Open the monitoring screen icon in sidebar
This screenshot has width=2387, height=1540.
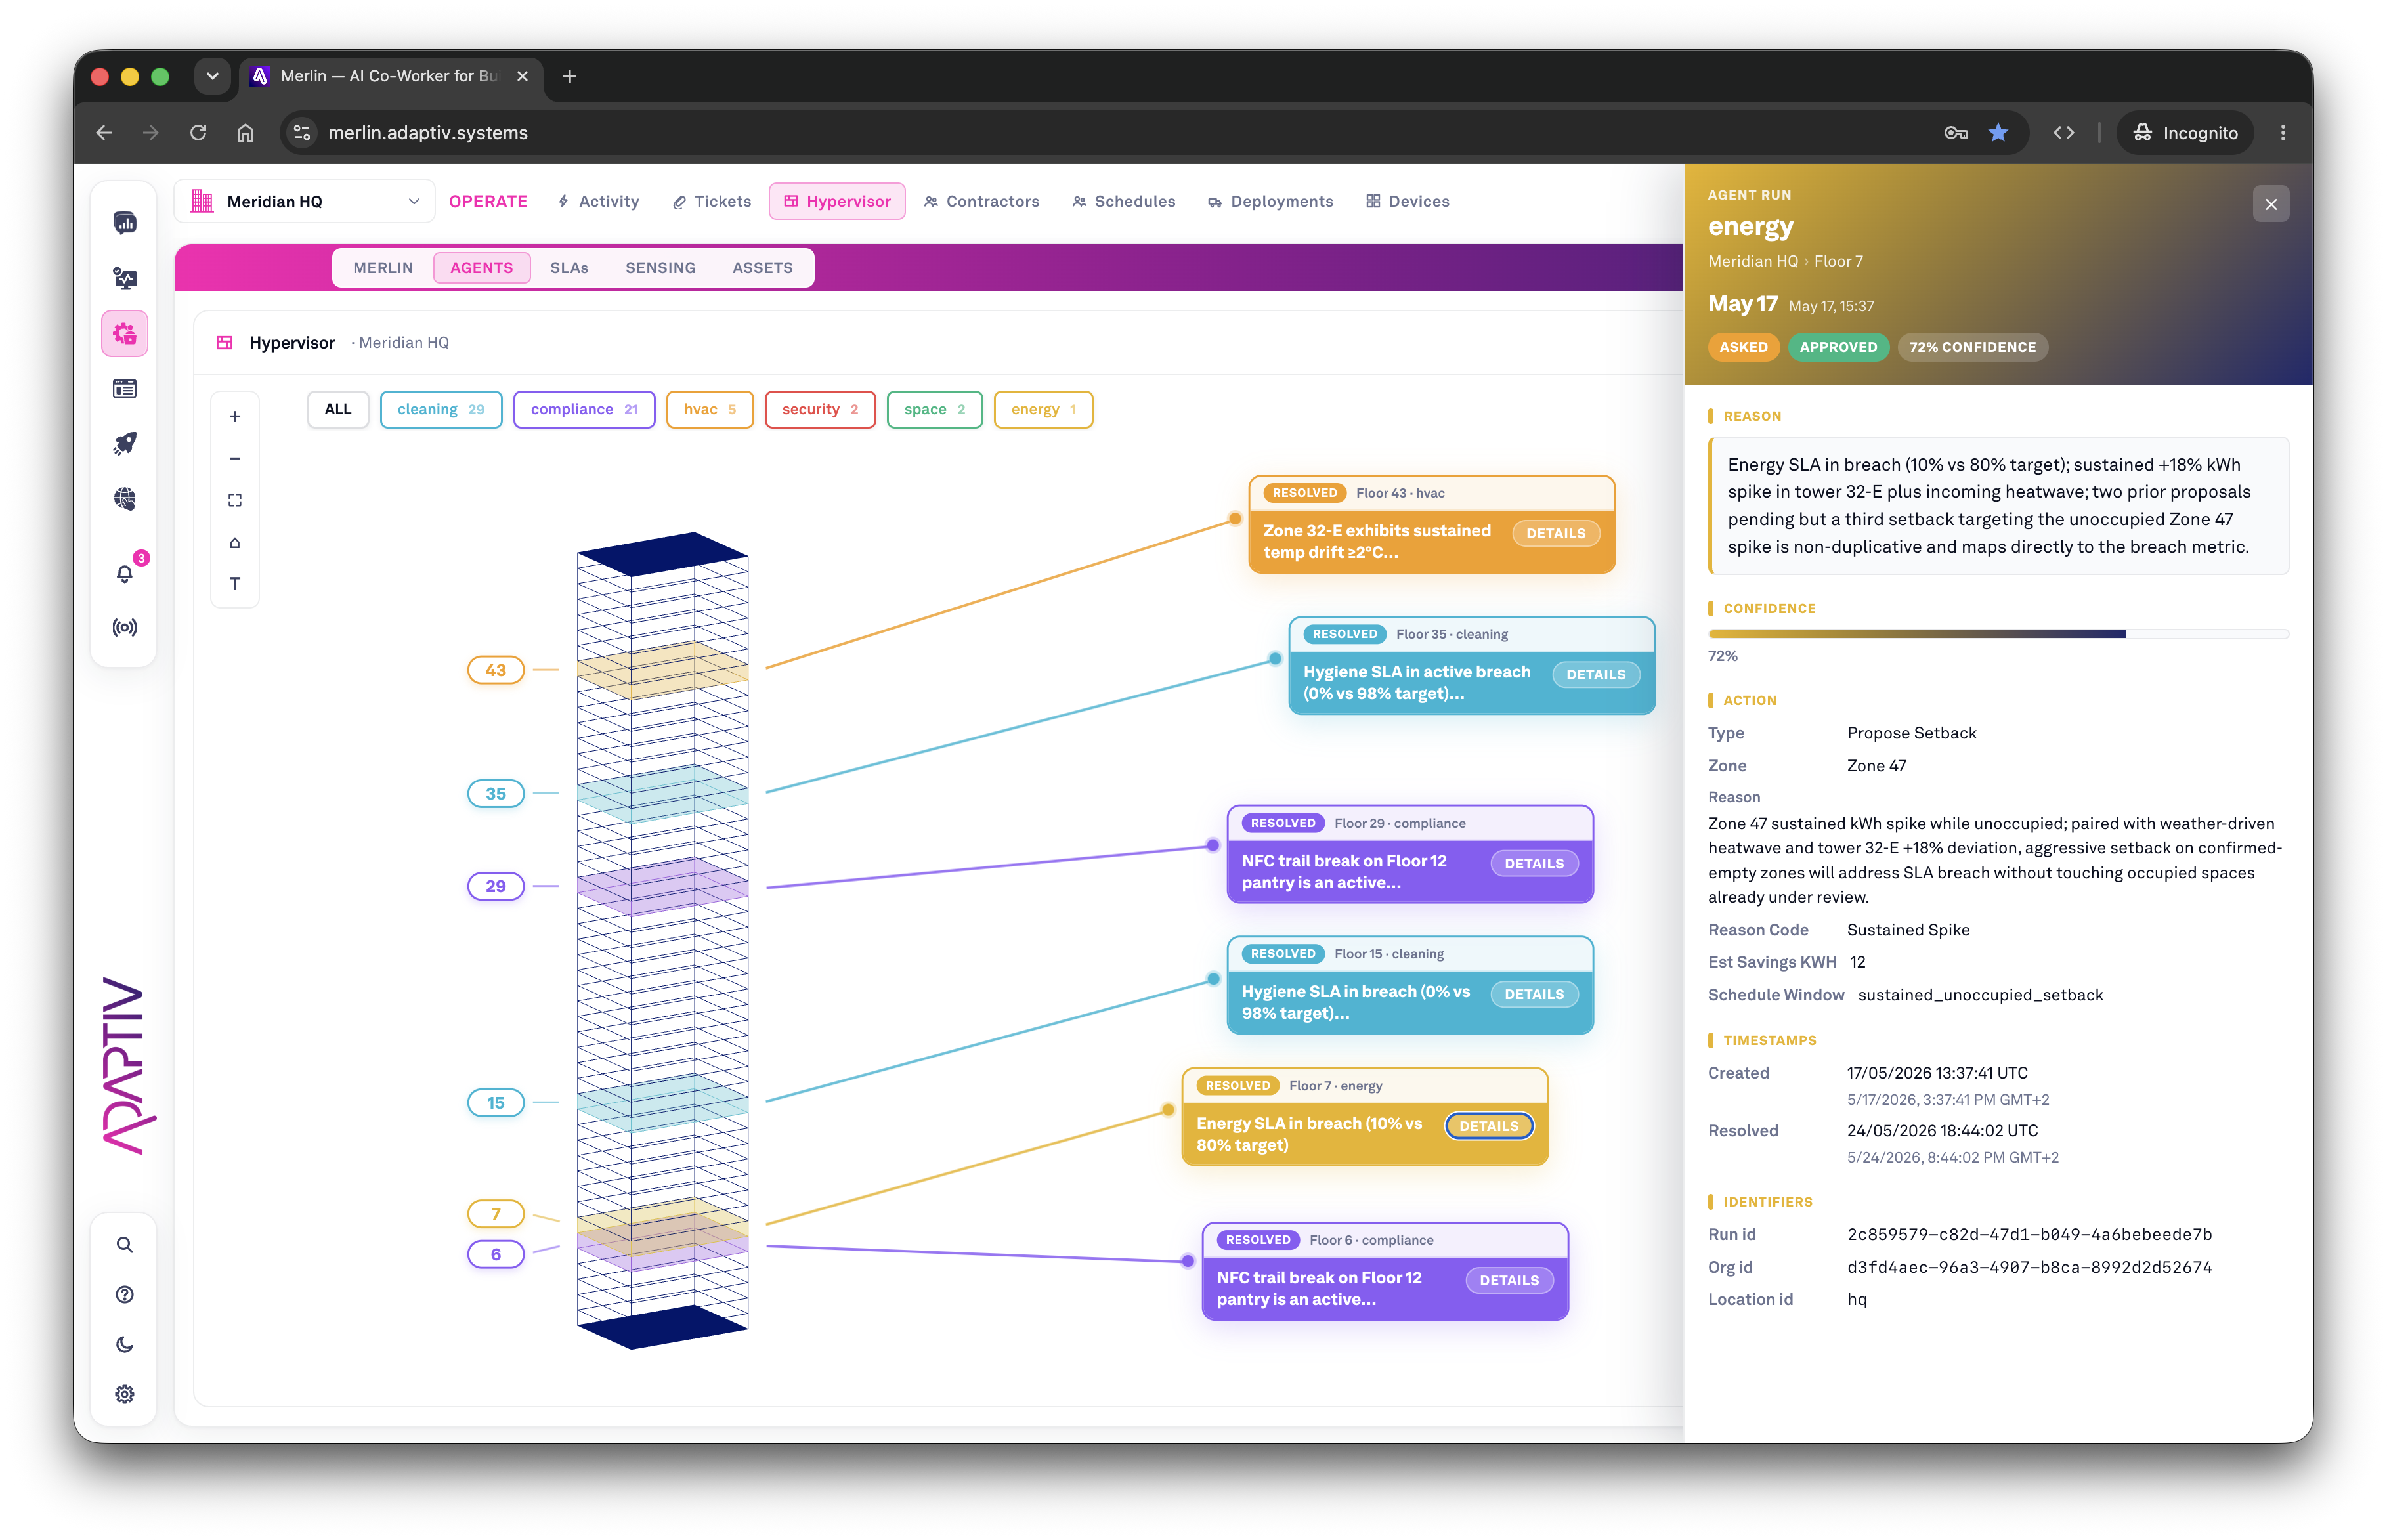[125, 278]
